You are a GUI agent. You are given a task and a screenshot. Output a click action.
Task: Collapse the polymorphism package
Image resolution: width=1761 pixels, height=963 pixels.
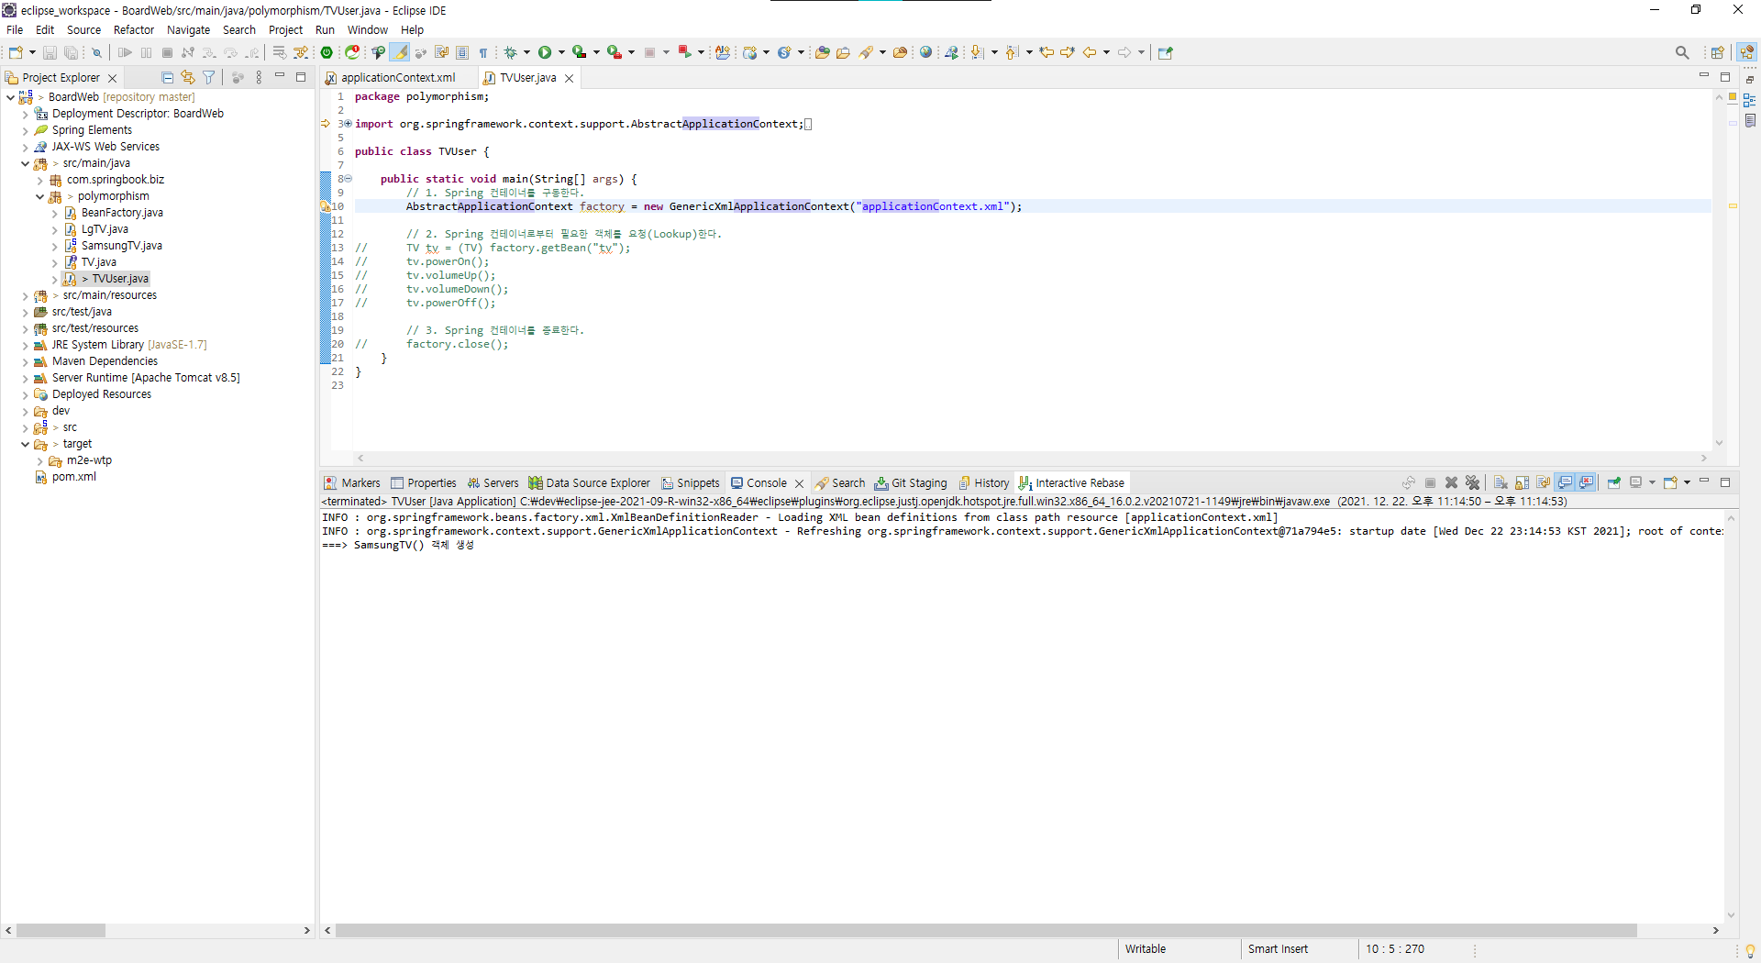[39, 196]
